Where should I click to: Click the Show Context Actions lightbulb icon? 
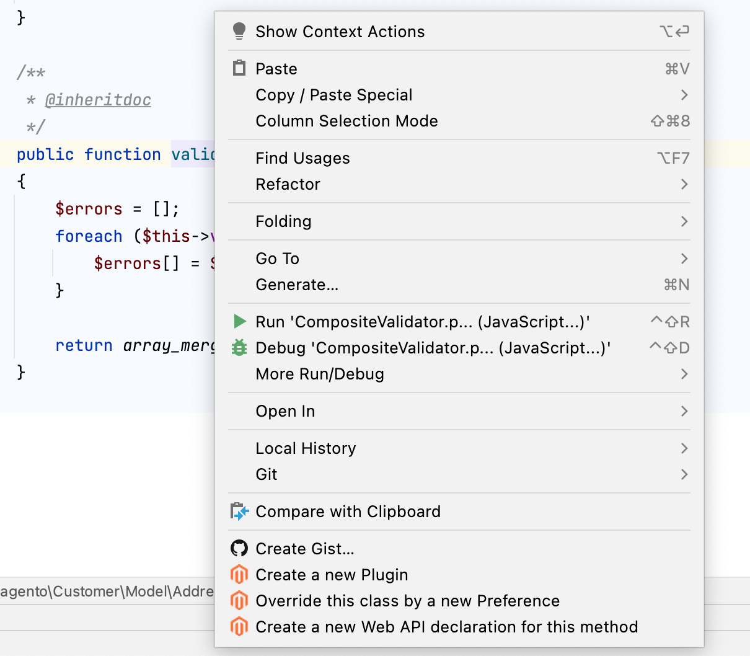coord(240,31)
